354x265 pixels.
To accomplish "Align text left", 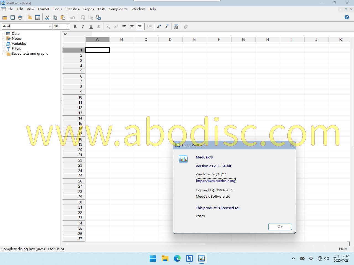I will pos(124,27).
